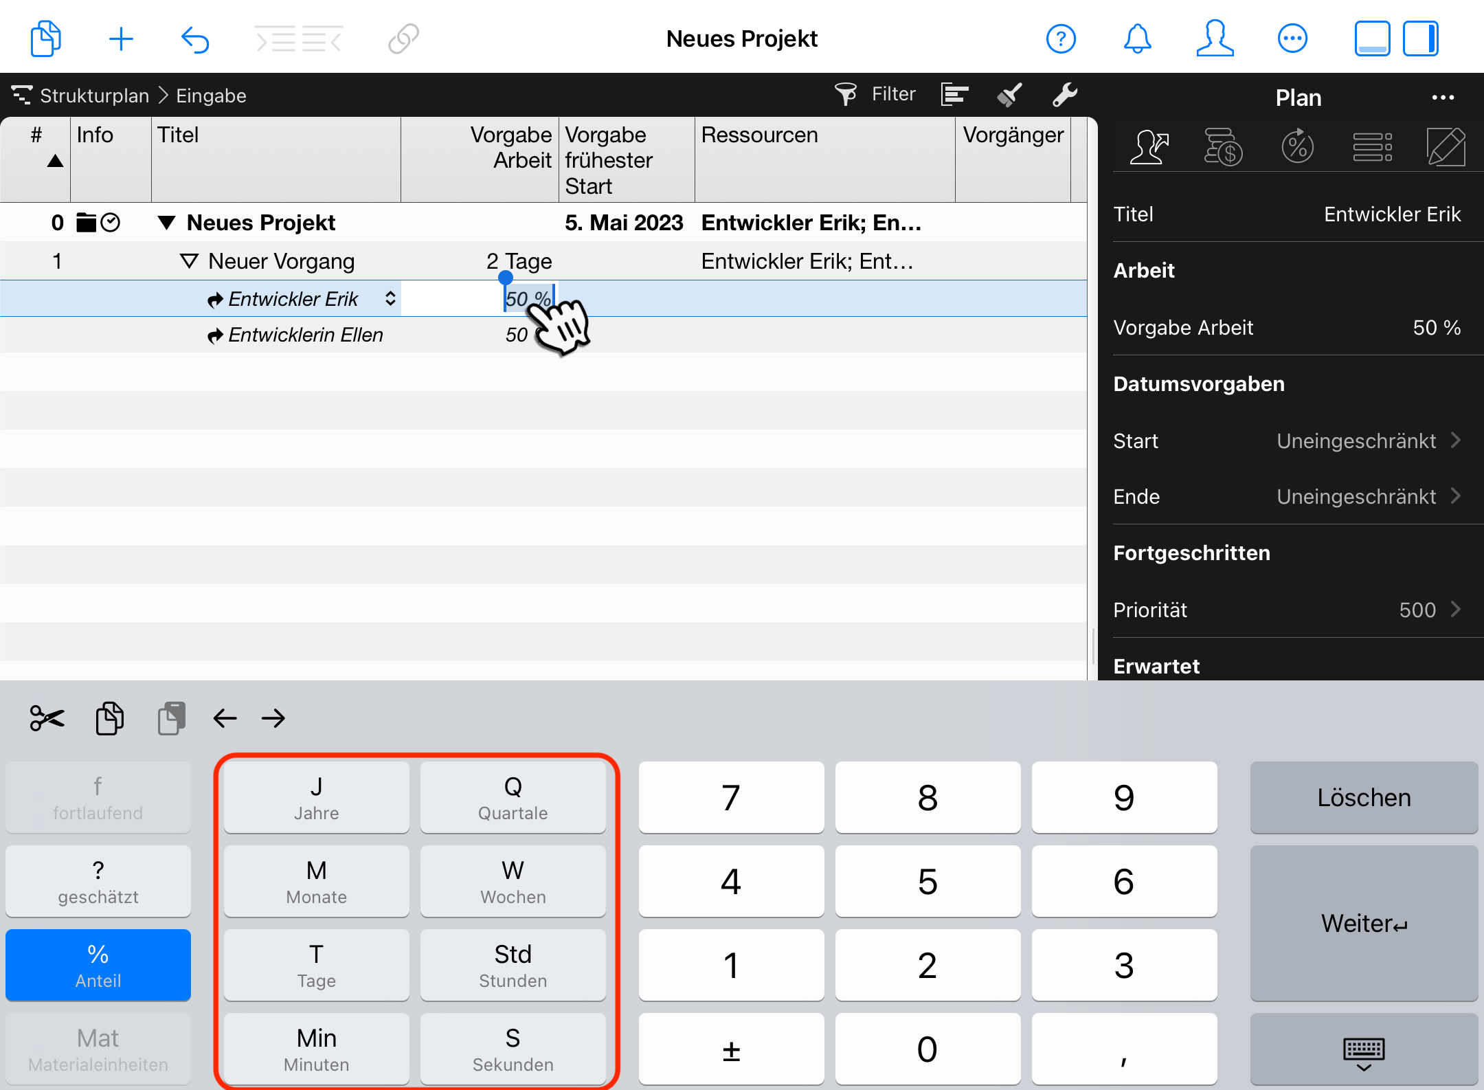Open the wrench settings icon above Plan panel
Viewport: 1484px width, 1090px height.
point(1064,94)
